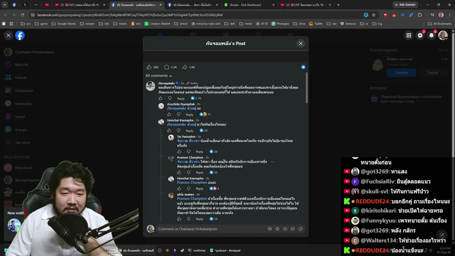455x256 pixels.
Task: Switch to the Stream - Kick Dashboard tab
Action: pos(249,5)
